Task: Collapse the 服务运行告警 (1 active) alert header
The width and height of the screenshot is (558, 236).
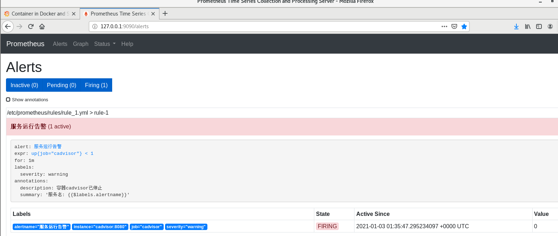Action: [282, 127]
